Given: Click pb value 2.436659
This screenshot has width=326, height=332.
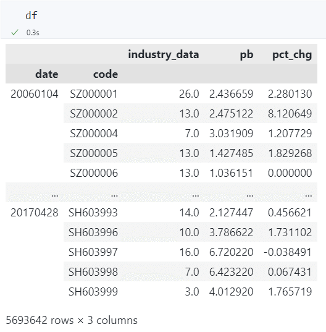Looking at the screenshot, I should pos(231,94).
